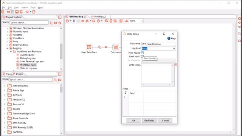Click the variable insert icon beside Write to log

coord(175,65)
